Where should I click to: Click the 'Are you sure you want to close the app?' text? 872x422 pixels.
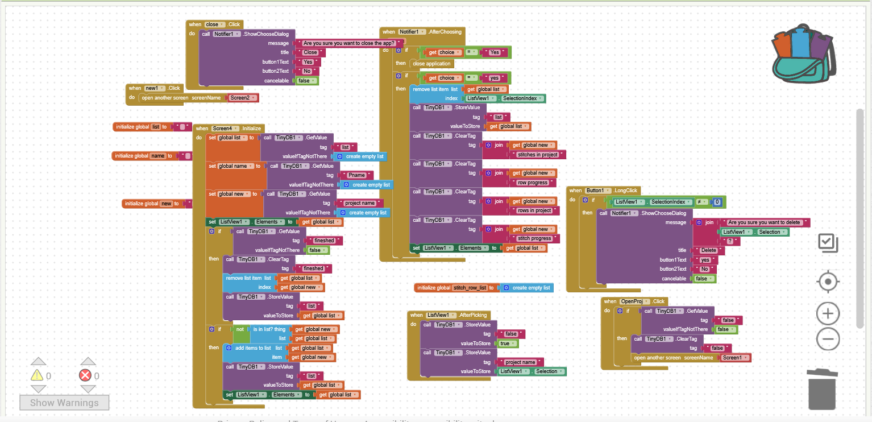349,43
